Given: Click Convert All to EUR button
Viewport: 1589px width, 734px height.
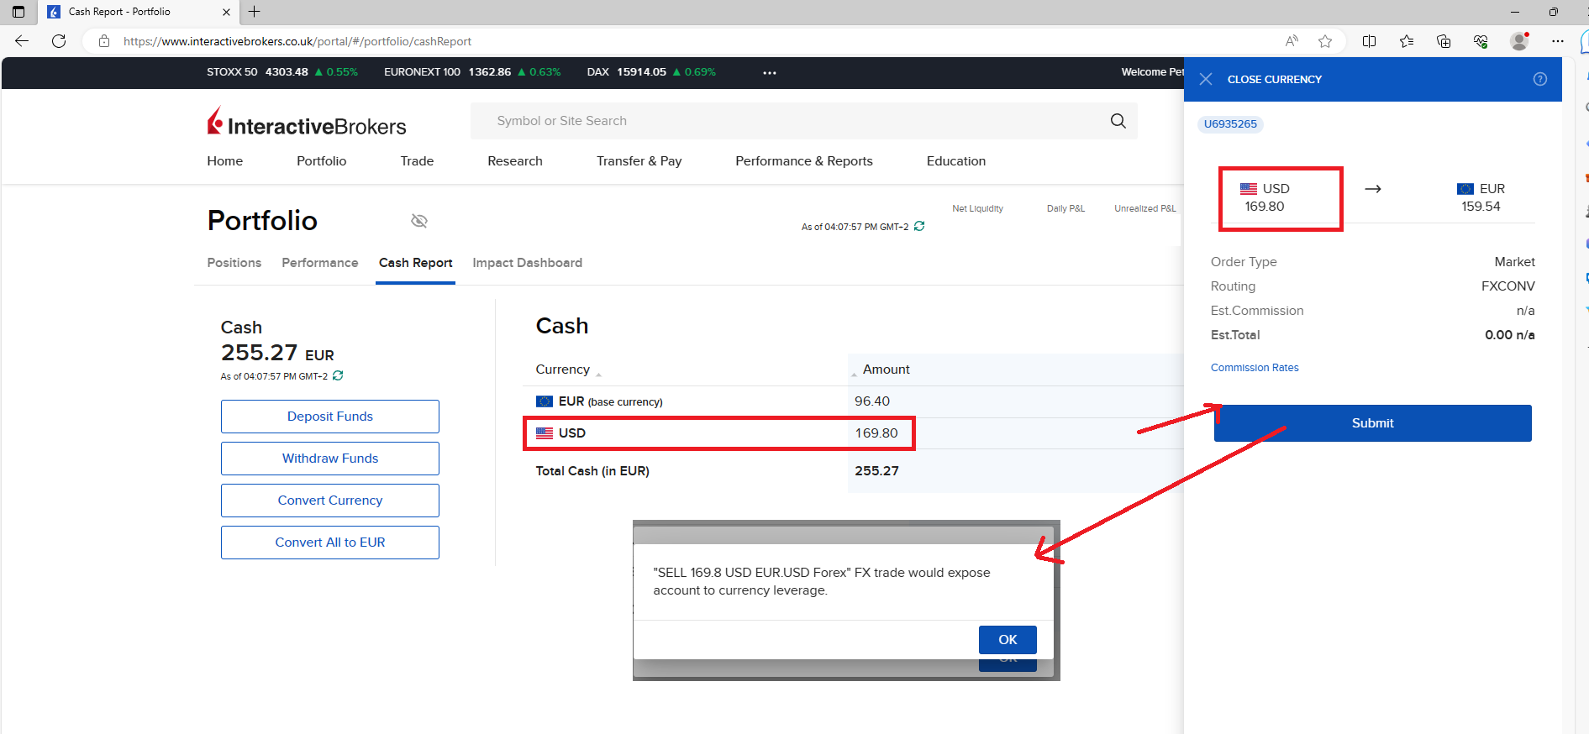Looking at the screenshot, I should pos(329,543).
